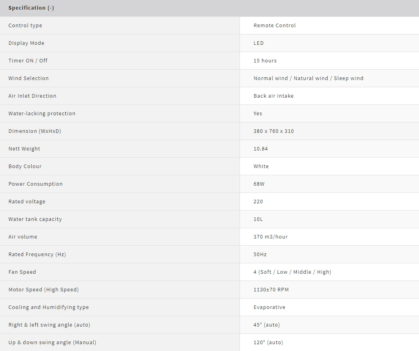Select the Remote Control value
419x351 pixels.
(x=274, y=26)
